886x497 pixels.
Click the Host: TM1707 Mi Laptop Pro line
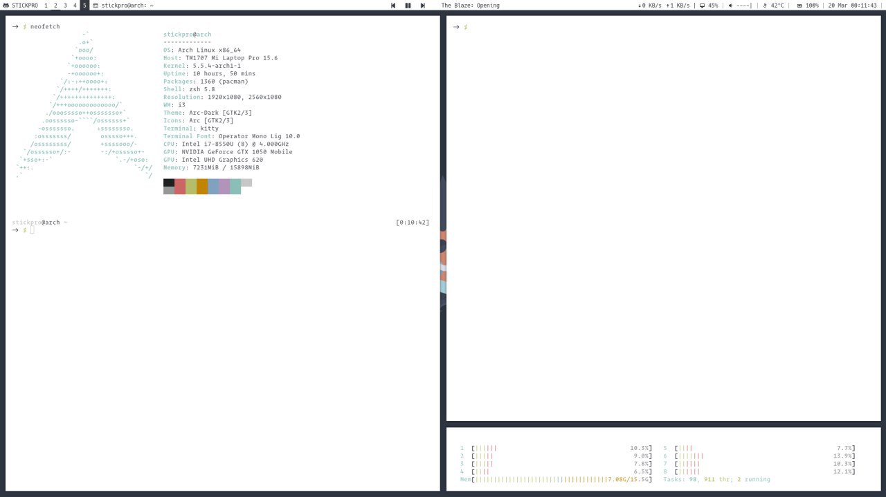[x=220, y=58]
